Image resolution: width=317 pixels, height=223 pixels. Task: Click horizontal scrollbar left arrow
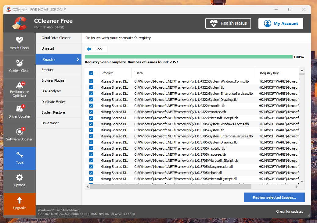coord(88,187)
